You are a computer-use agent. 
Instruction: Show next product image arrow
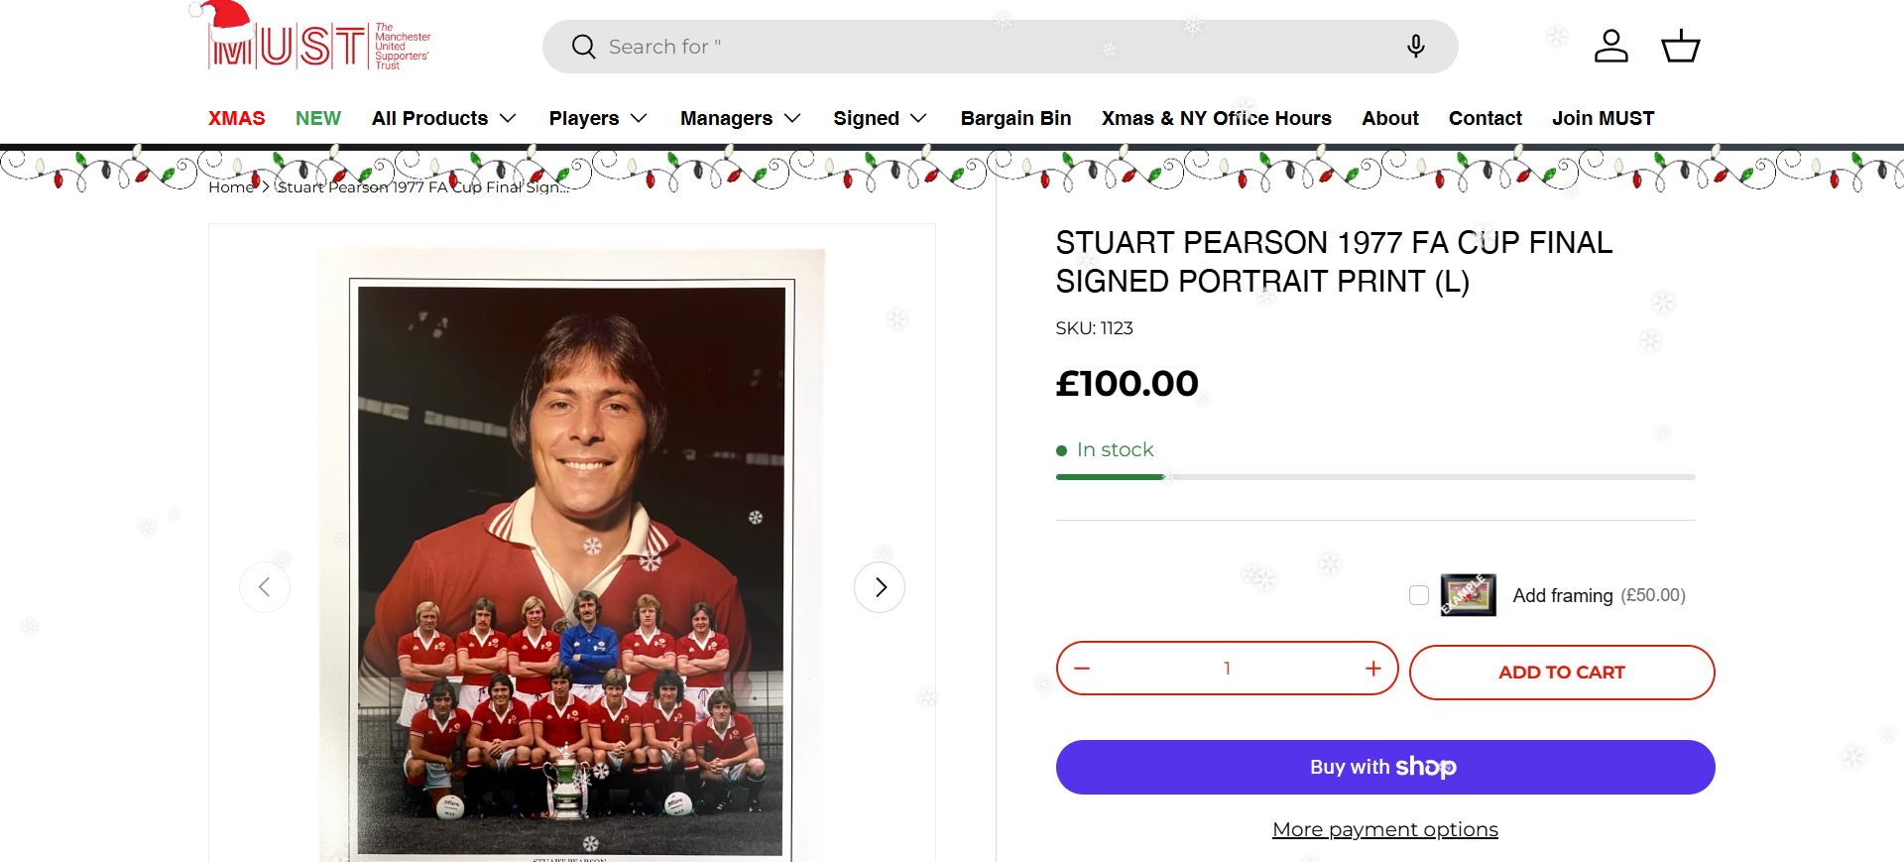[x=880, y=587]
